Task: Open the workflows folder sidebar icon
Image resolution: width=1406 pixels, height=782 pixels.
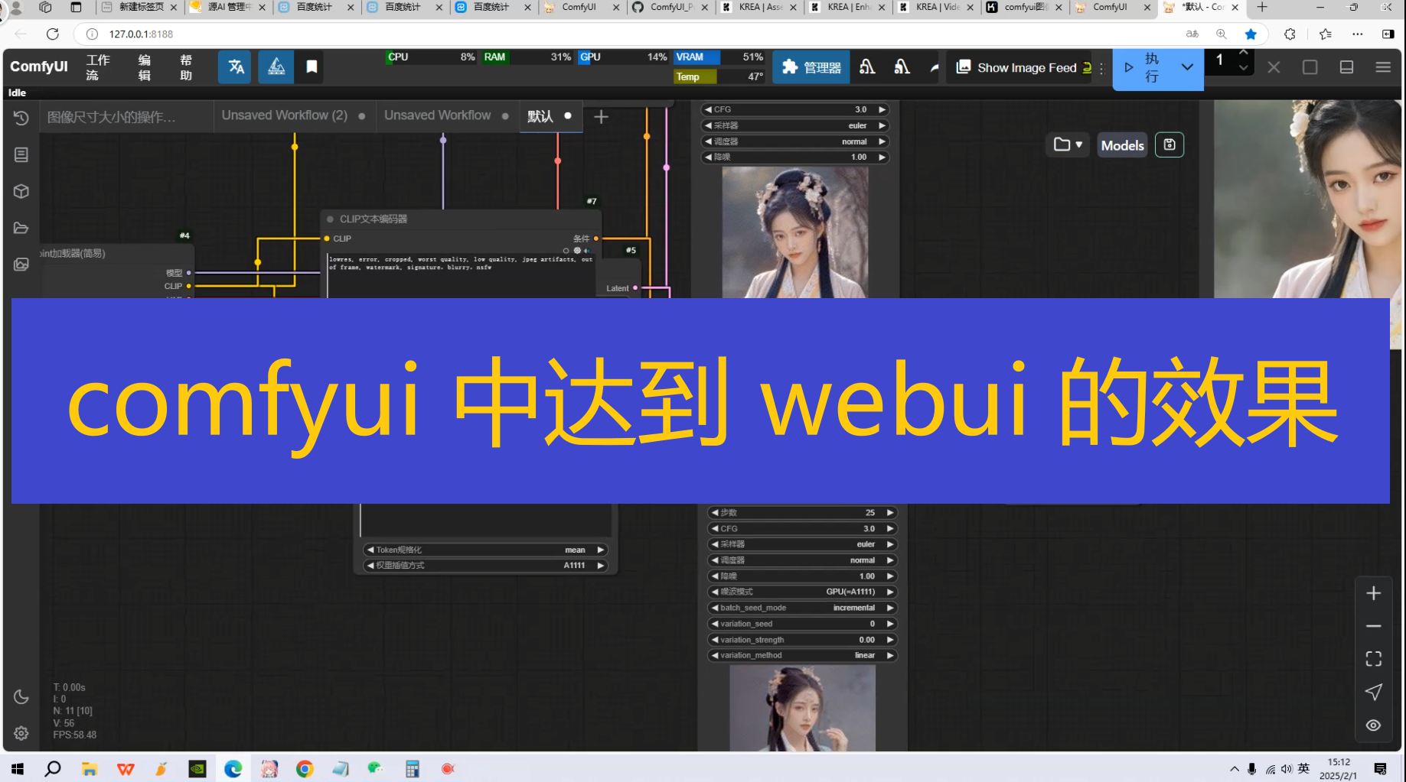Action: click(21, 228)
